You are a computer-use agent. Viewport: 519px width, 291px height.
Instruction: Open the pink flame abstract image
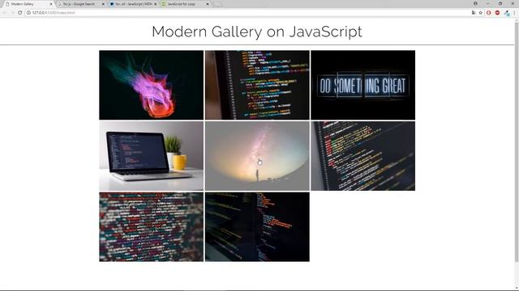pyautogui.click(x=152, y=85)
